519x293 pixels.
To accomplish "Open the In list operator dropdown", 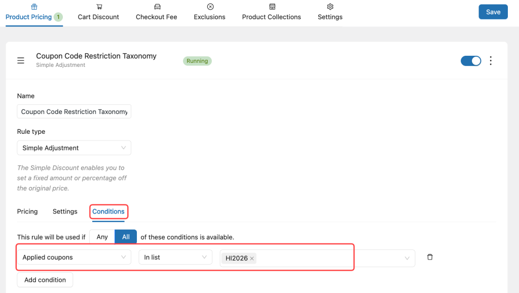I will [x=175, y=257].
